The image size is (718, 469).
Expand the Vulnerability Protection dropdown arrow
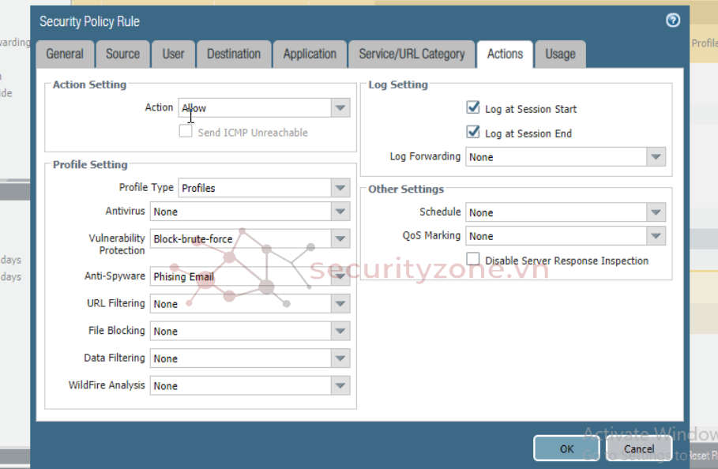(340, 238)
